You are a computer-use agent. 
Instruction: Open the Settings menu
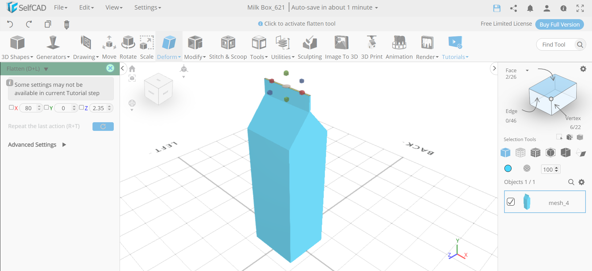(x=148, y=7)
